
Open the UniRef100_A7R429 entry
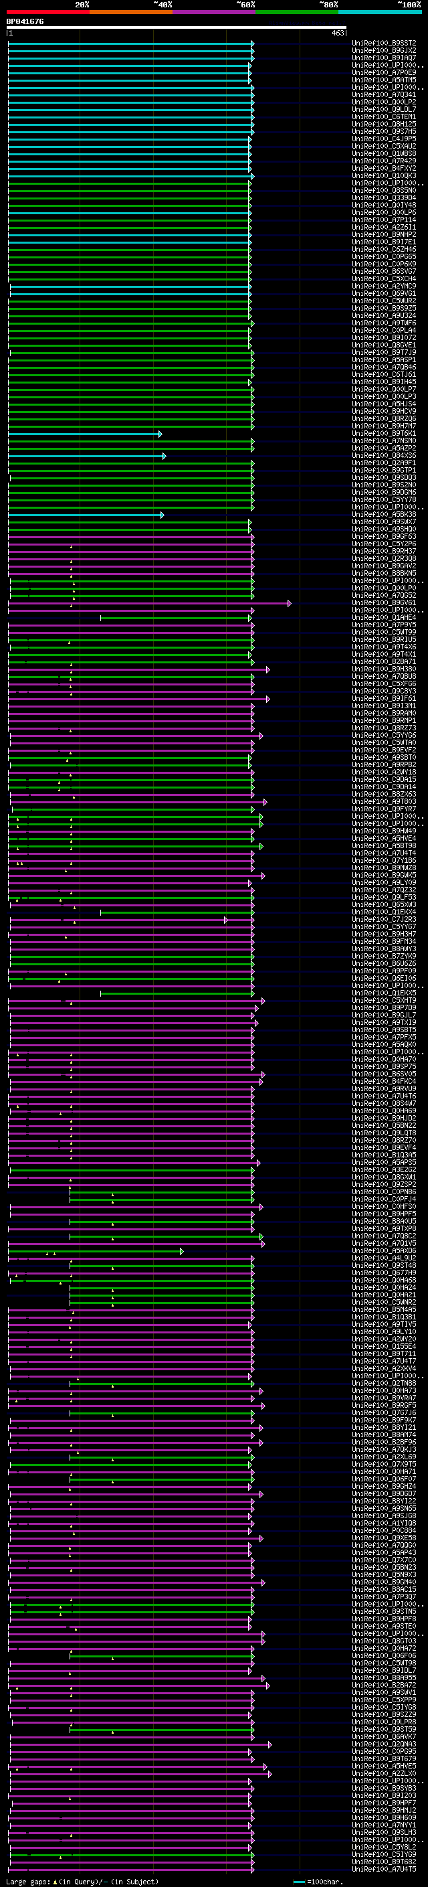(384, 161)
